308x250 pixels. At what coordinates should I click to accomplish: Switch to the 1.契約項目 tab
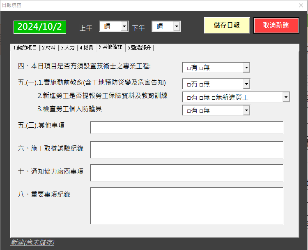25,48
